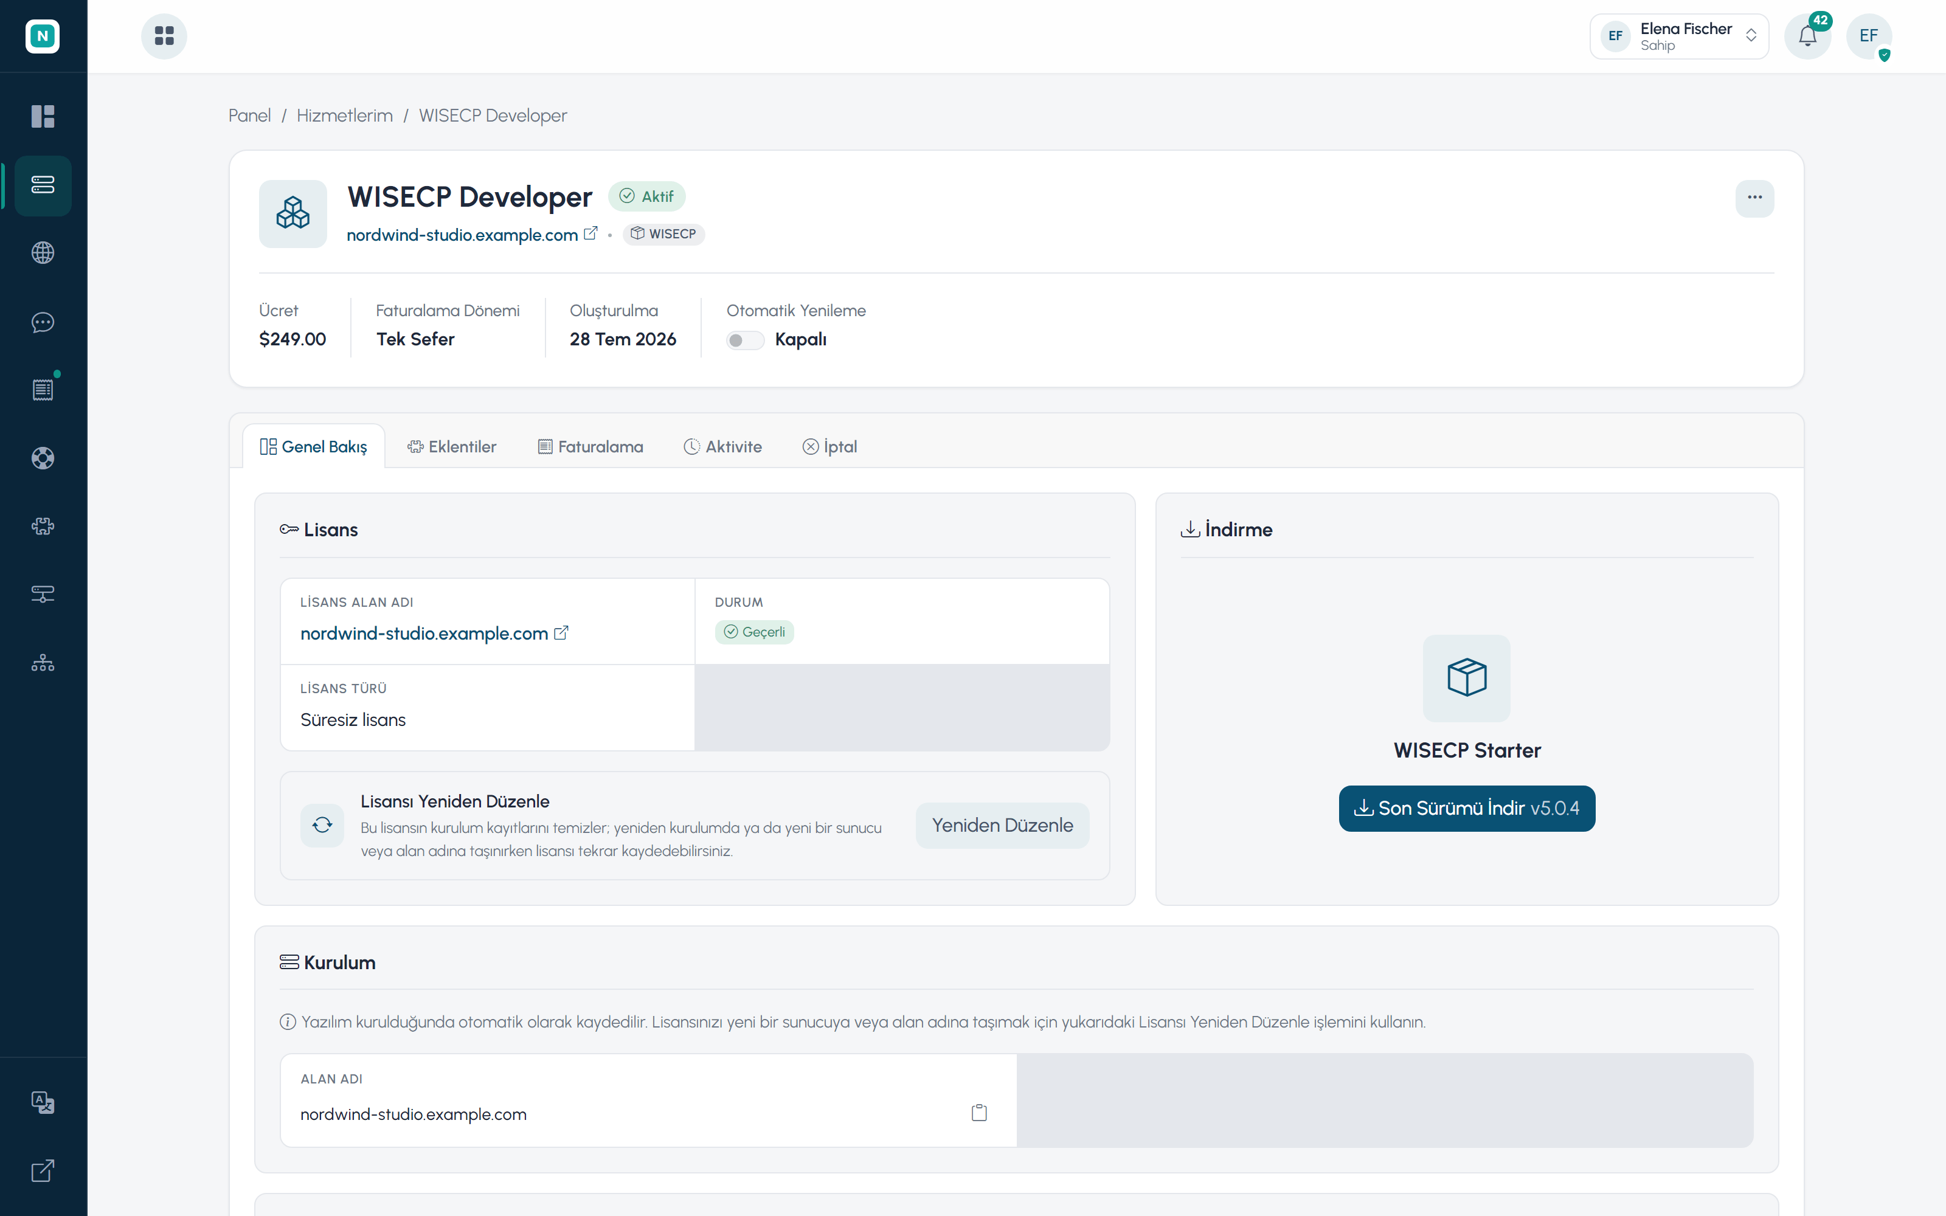Click the Süresiz lisans license type value
This screenshot has height=1216, width=1946.
(353, 720)
